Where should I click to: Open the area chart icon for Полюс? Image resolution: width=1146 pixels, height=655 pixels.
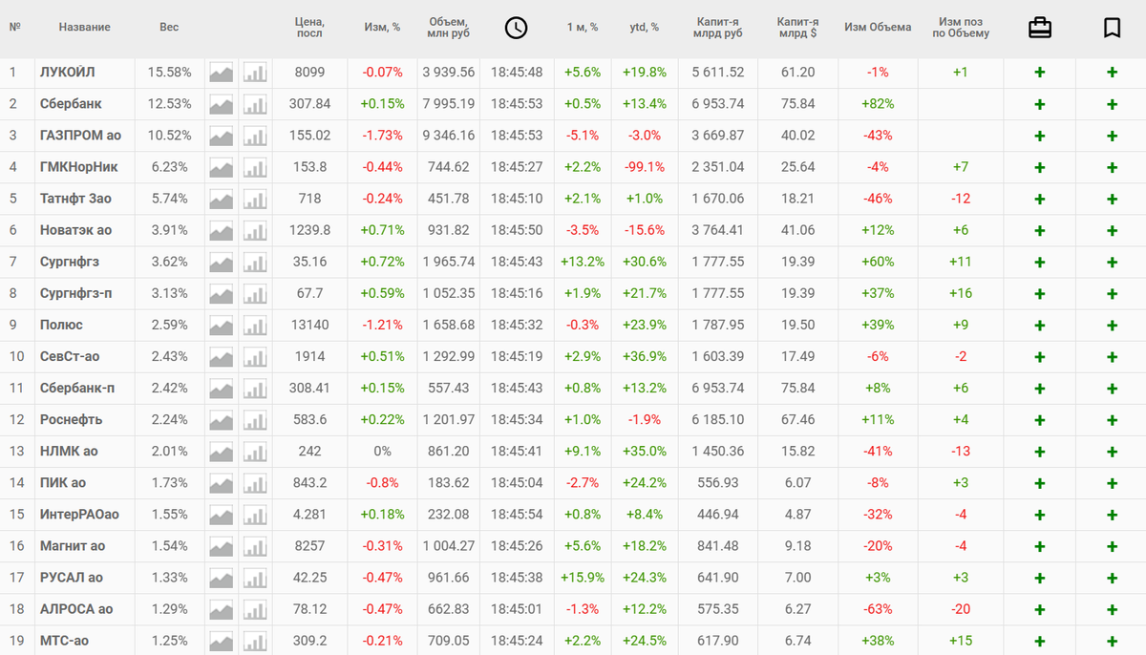tap(222, 325)
